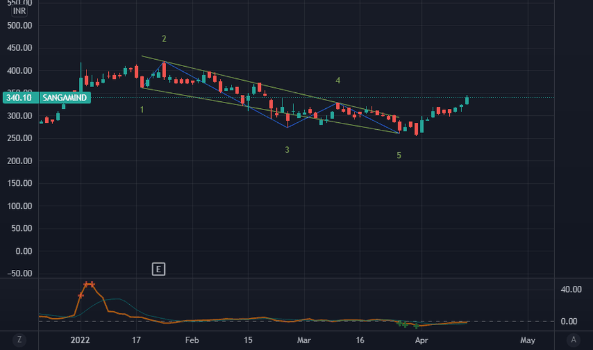Click the INR currency label
Screen dimensions: 593x350
pos(19,11)
